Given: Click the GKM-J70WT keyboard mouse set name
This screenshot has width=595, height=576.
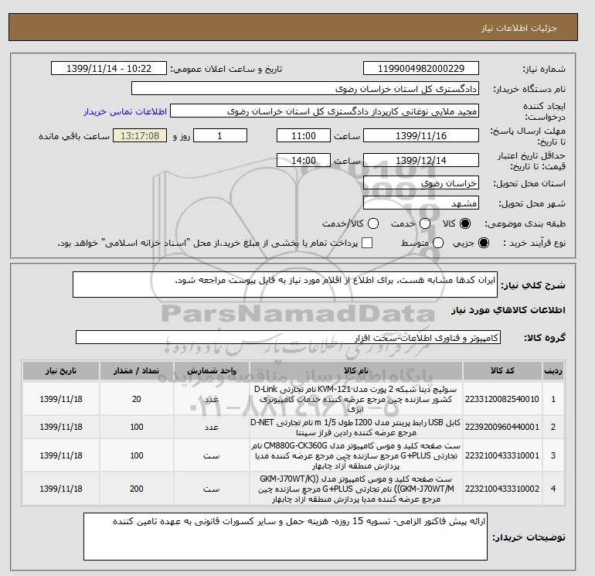Looking at the screenshot, I should point(356,489).
